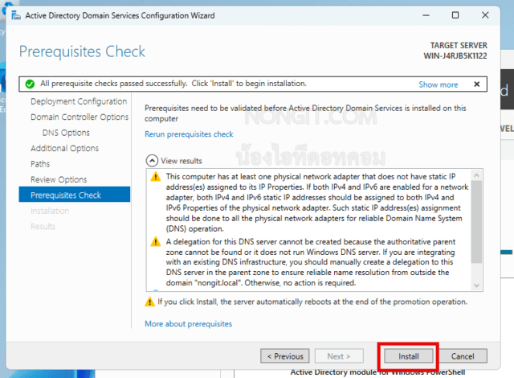514x378 pixels.
Task: Click warning icon beside static IP message
Action: pos(155,176)
